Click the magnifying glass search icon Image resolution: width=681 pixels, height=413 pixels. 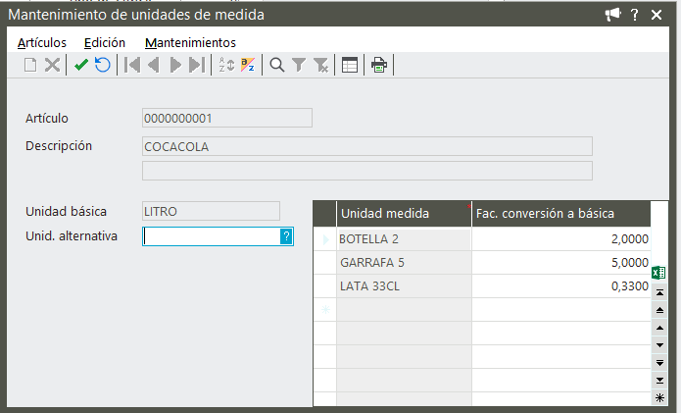(277, 65)
